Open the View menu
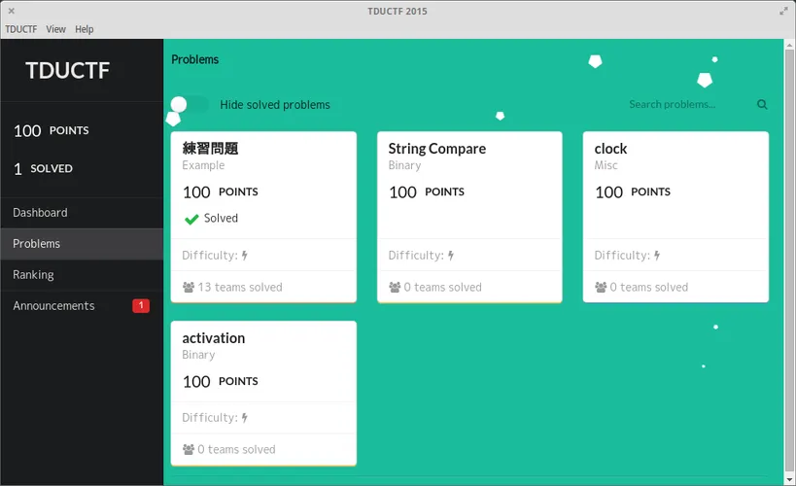796x486 pixels. 55,29
